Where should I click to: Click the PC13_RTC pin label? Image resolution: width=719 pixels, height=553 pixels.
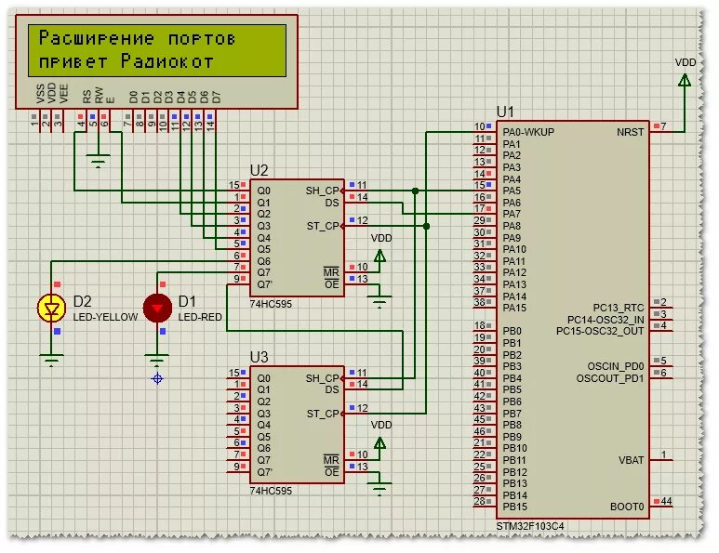pos(619,308)
